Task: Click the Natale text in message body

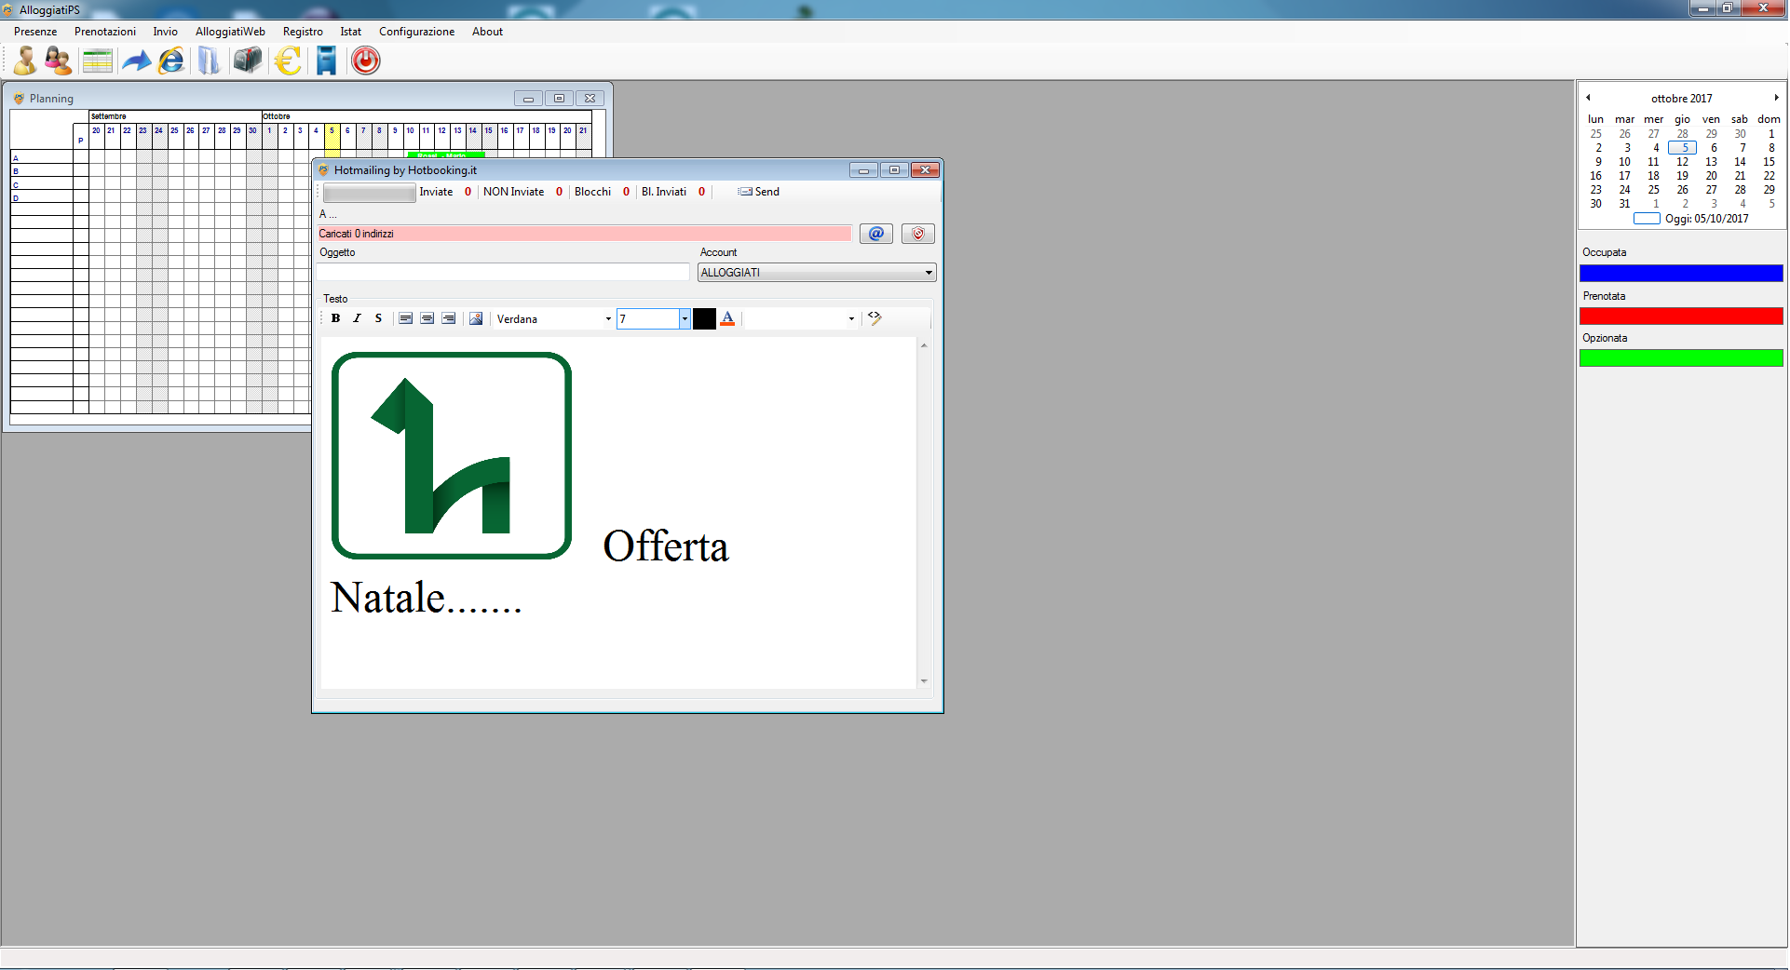Action: coord(426,598)
